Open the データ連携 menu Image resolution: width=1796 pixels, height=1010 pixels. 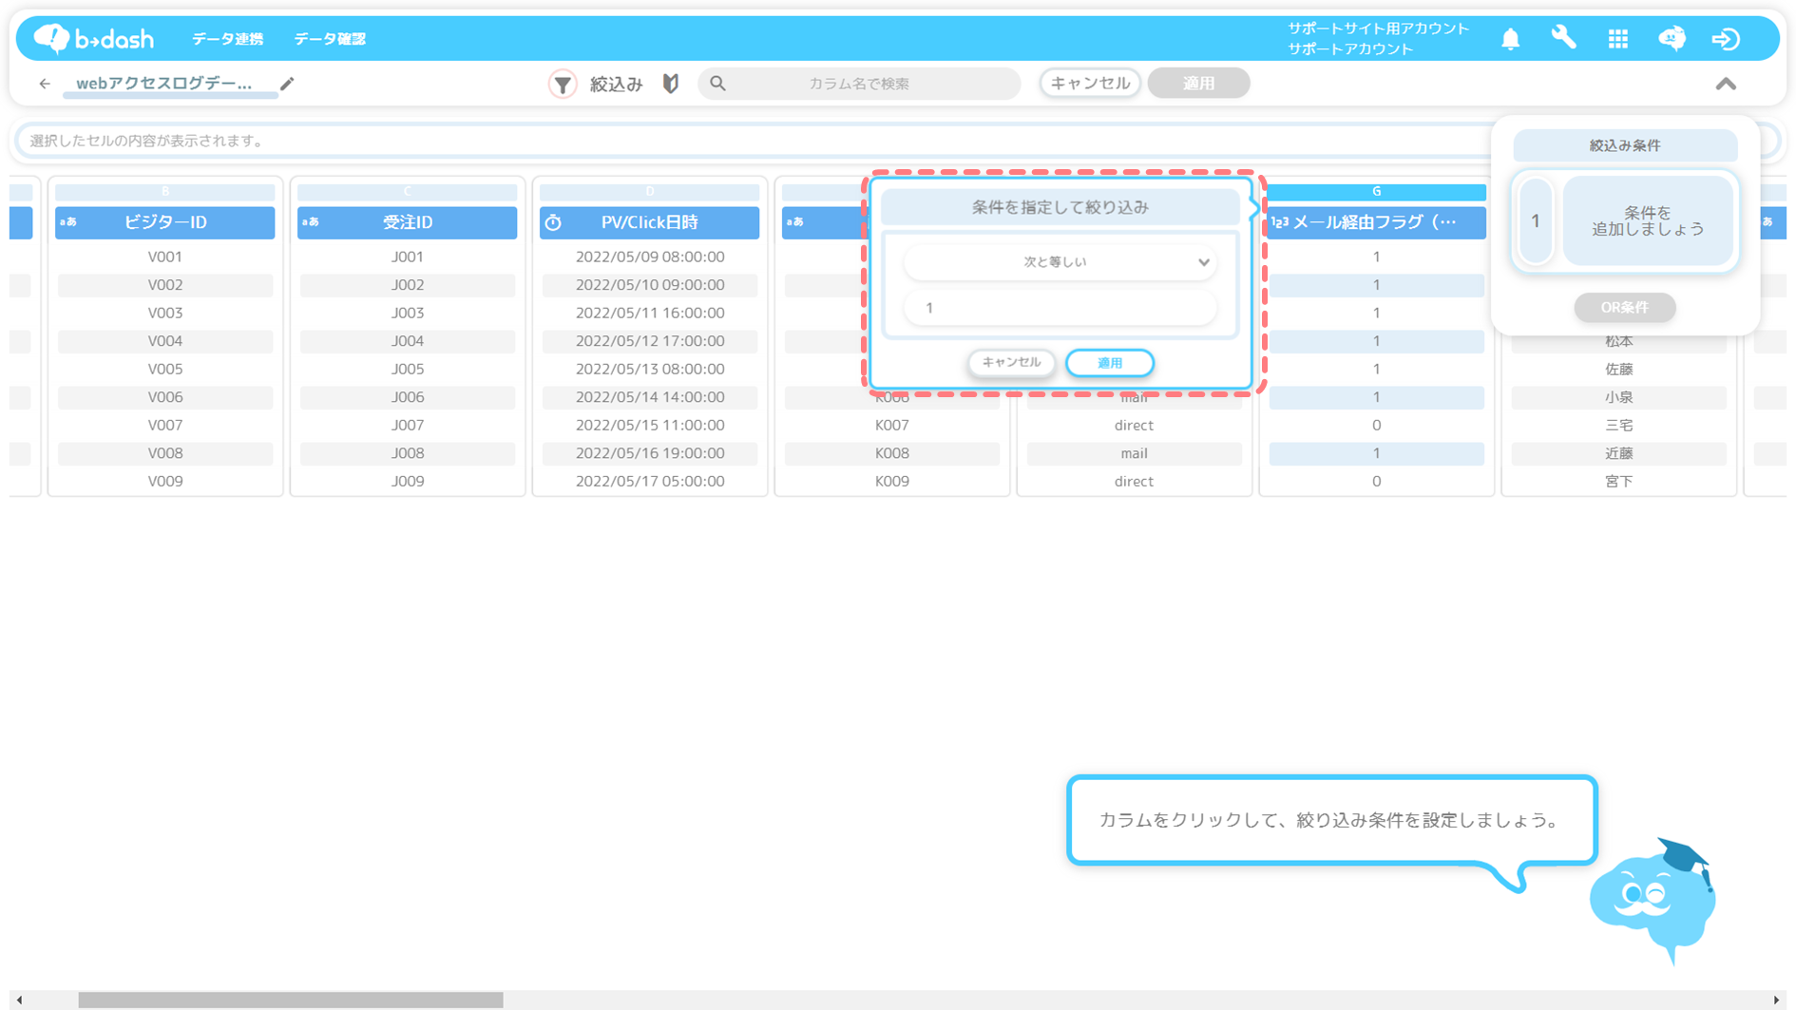tap(227, 39)
